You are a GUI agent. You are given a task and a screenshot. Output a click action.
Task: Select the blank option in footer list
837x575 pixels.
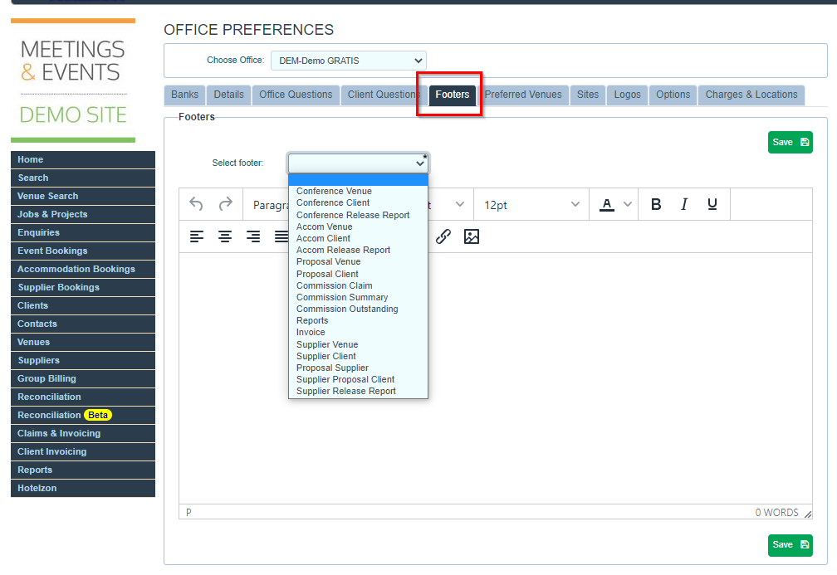(358, 180)
